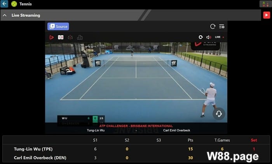
Task: Collapse the Live Streaming section
Action: point(5,16)
